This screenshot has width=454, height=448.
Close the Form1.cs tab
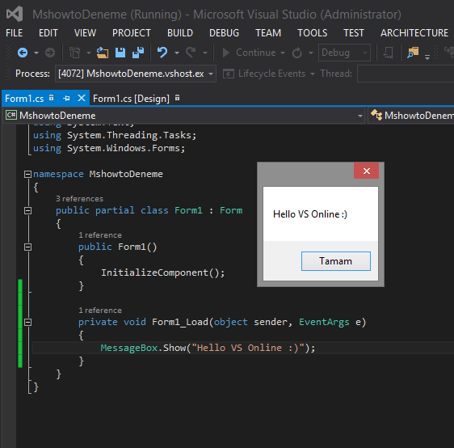[82, 98]
